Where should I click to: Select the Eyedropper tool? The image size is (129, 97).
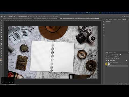tap(1, 31)
